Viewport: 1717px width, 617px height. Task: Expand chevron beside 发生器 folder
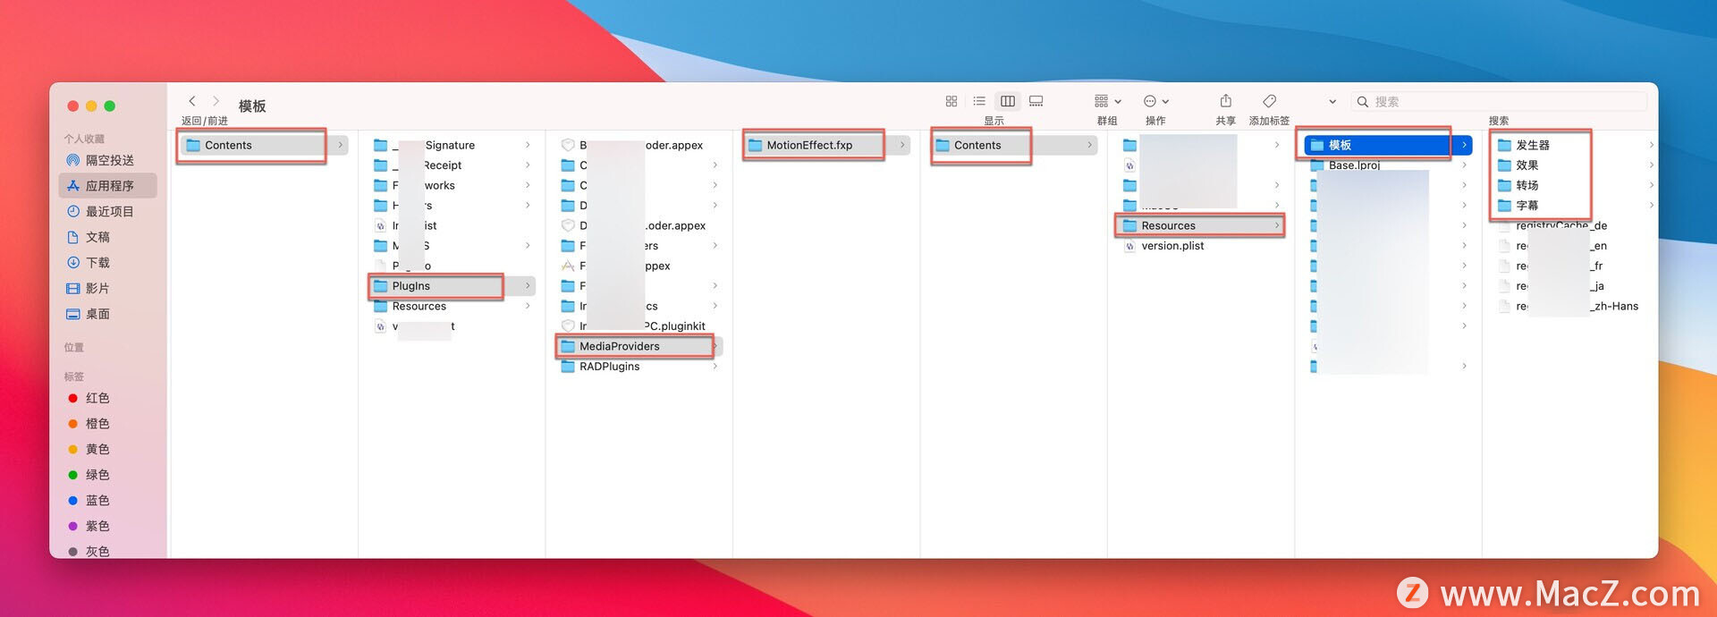click(x=1651, y=145)
